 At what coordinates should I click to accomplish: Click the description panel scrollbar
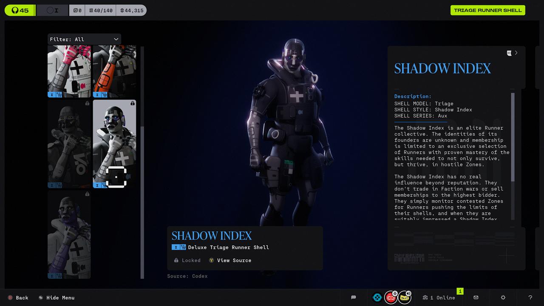[x=513, y=136]
